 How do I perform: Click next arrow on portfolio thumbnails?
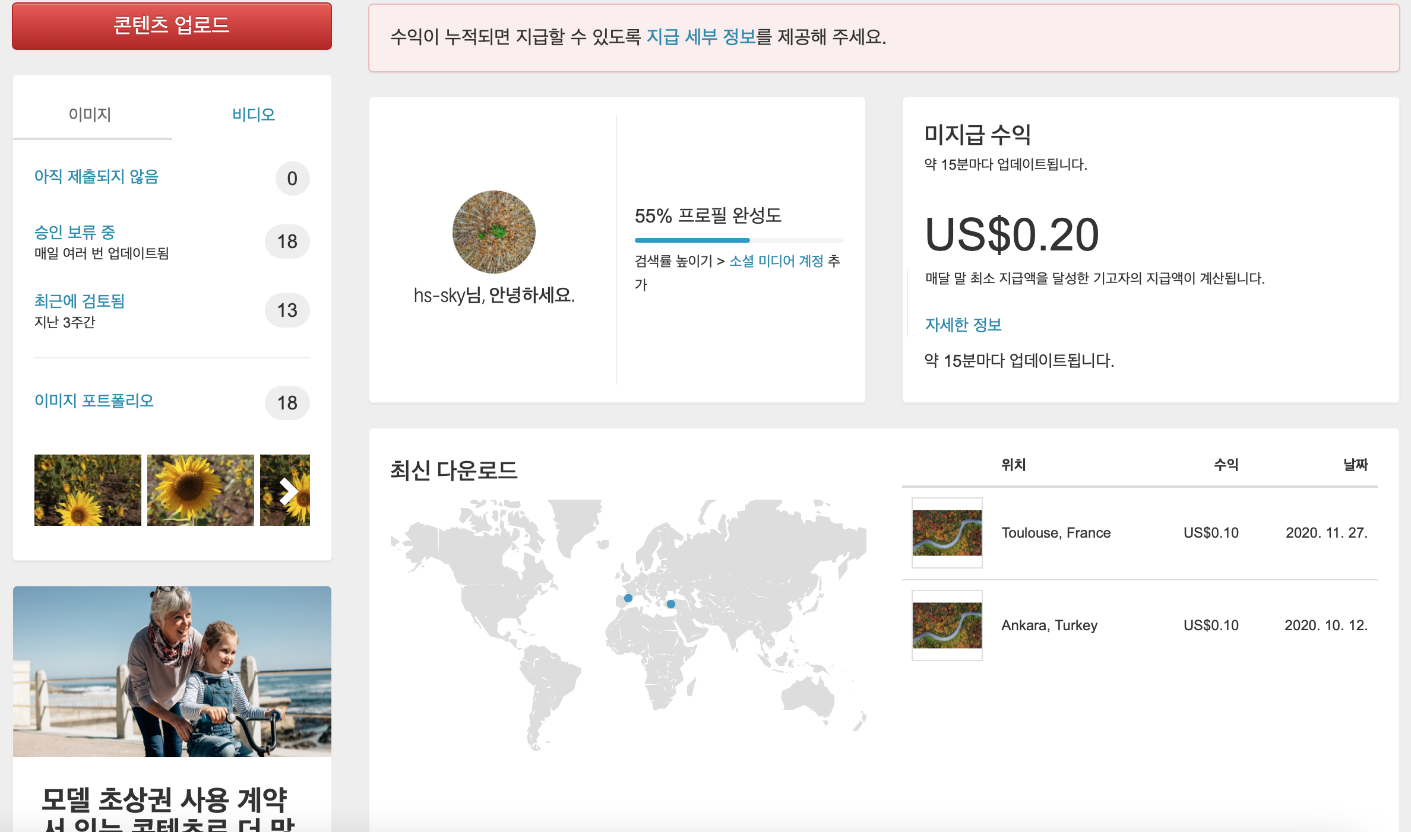(x=288, y=491)
